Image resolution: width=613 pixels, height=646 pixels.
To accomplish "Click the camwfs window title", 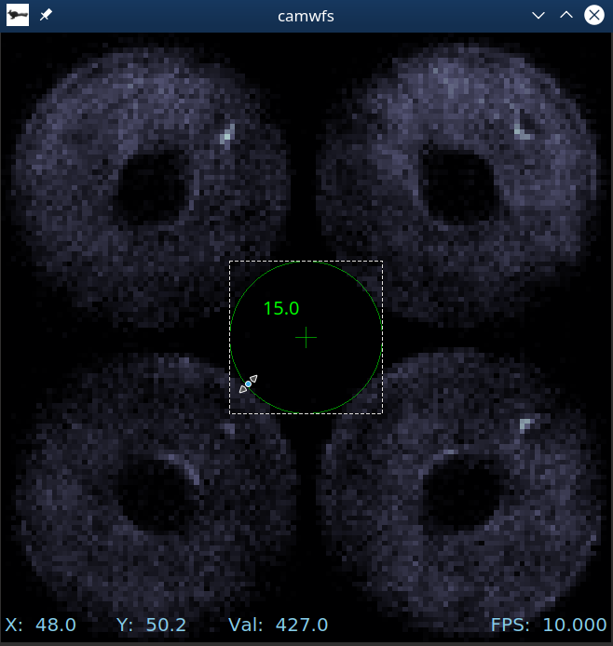I will click(306, 16).
